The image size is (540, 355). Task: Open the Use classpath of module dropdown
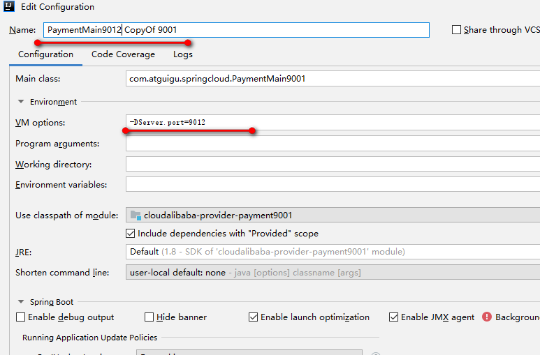(x=333, y=216)
